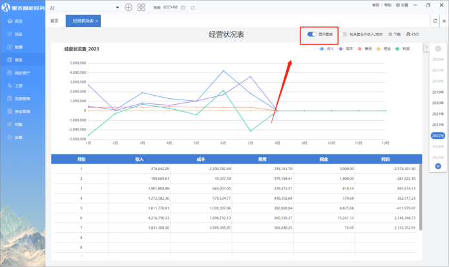Click the refresh icon beside the period date

(193, 8)
